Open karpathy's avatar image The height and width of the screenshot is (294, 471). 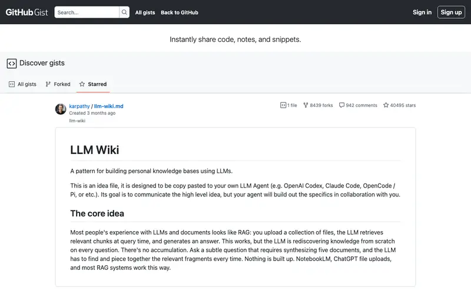pyautogui.click(x=61, y=109)
